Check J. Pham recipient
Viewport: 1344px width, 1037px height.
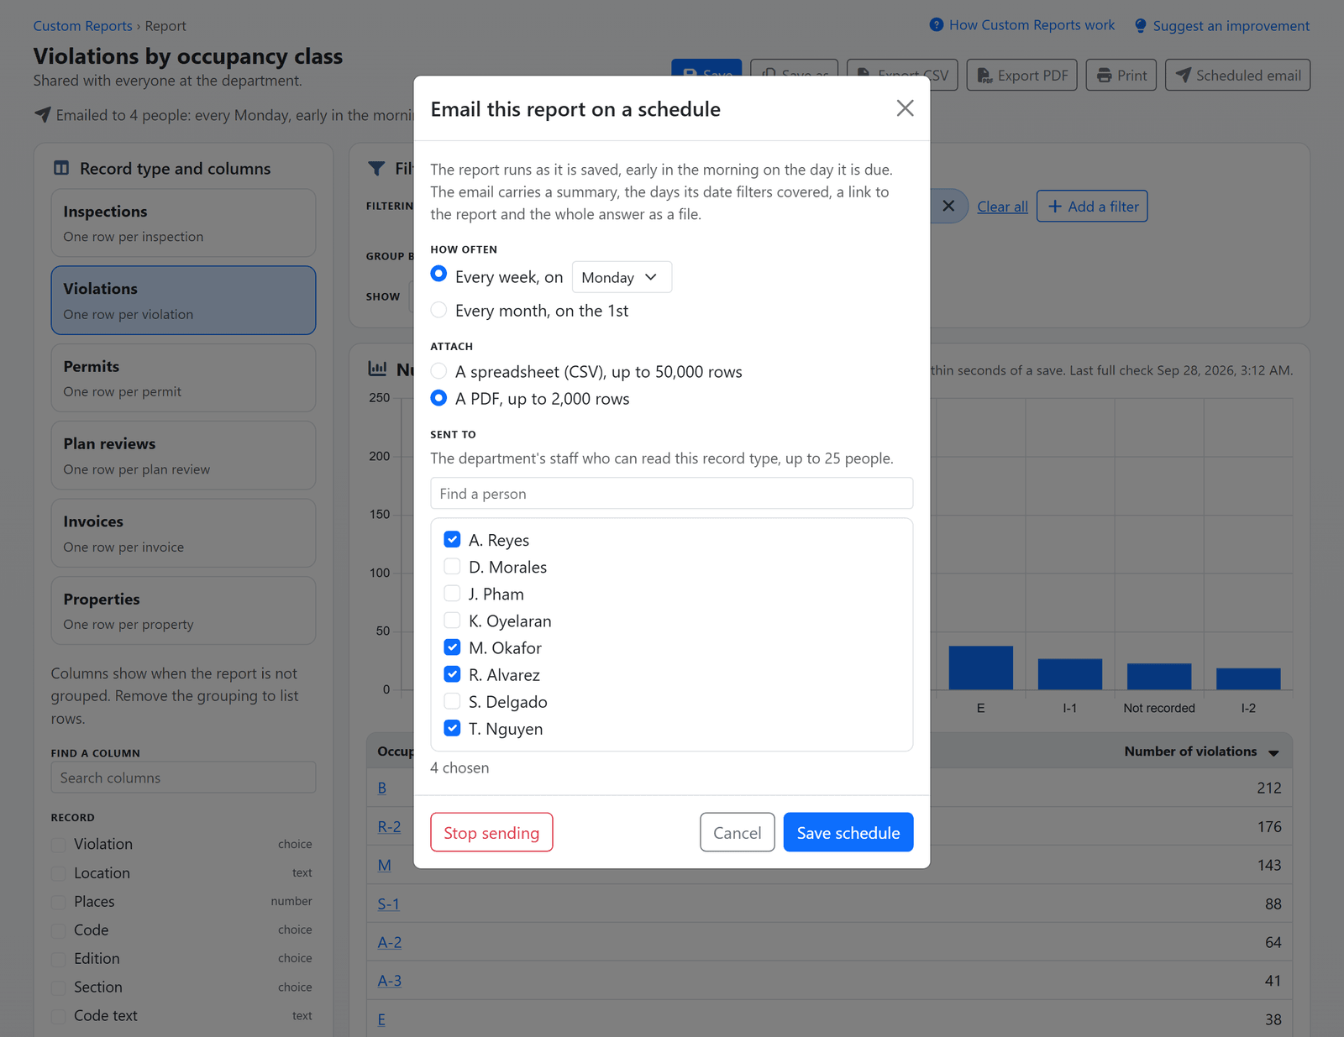pyautogui.click(x=452, y=593)
